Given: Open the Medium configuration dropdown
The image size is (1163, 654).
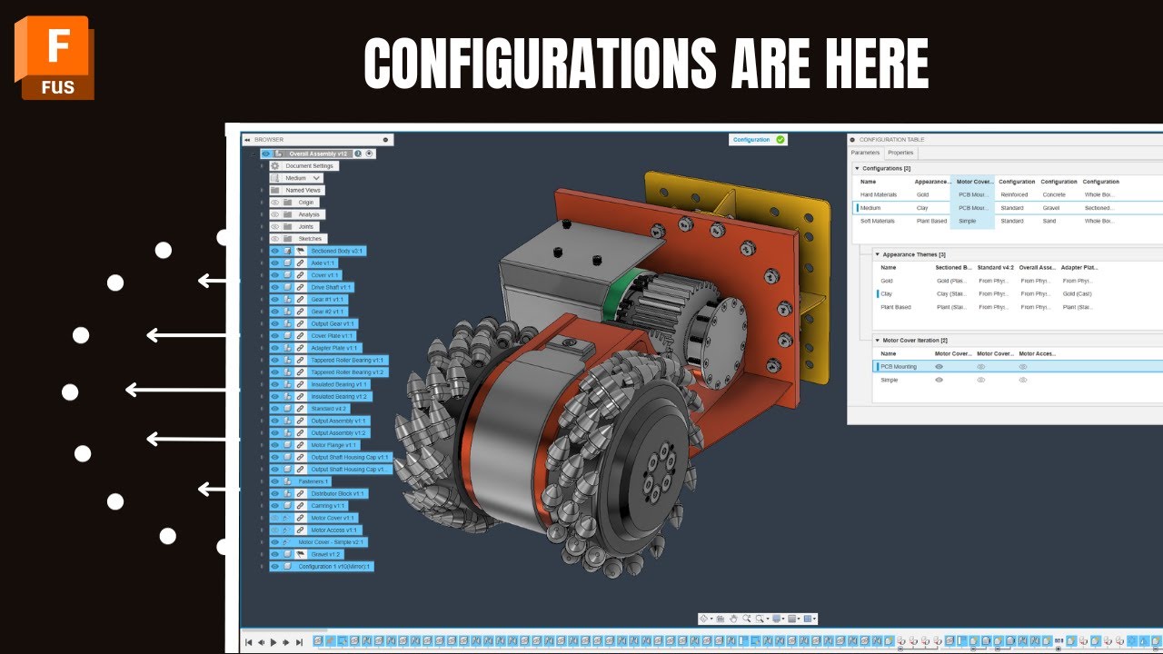Looking at the screenshot, I should point(316,178).
